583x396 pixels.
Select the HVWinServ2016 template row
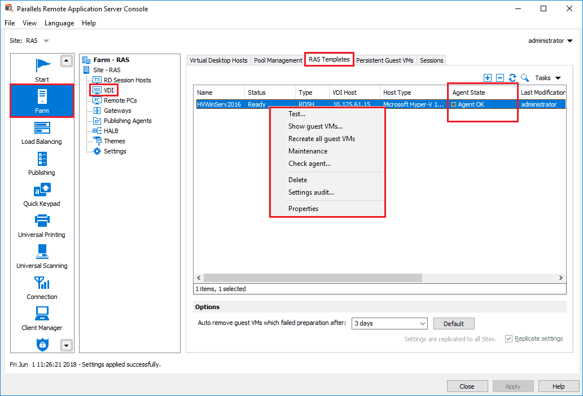point(380,104)
